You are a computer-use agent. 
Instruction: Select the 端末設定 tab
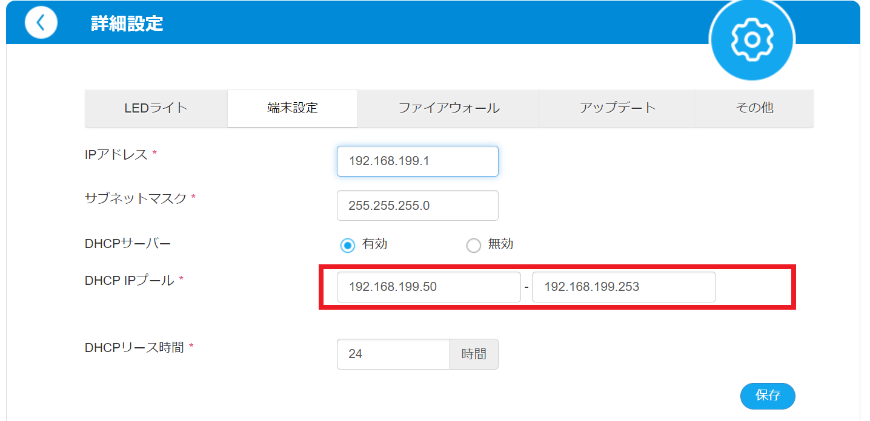click(293, 108)
